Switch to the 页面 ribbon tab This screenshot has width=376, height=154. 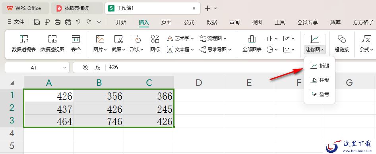point(167,22)
